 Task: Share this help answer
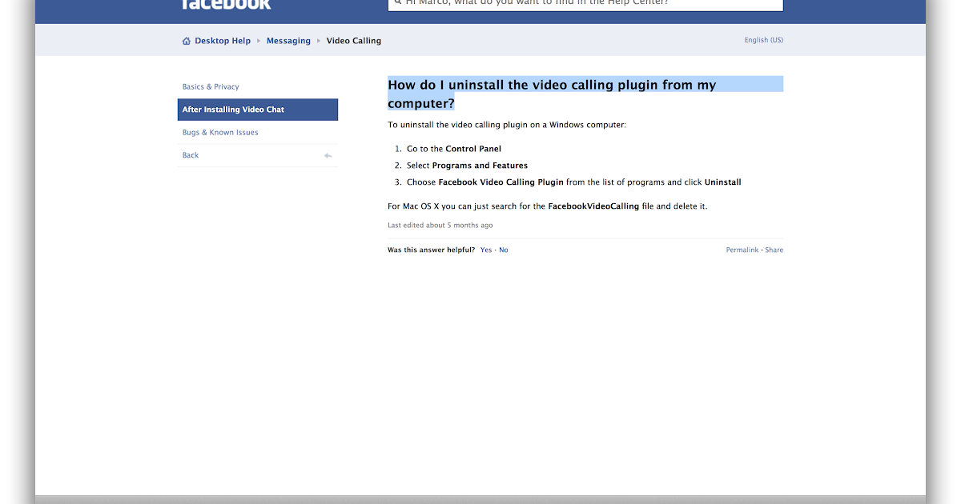(774, 250)
